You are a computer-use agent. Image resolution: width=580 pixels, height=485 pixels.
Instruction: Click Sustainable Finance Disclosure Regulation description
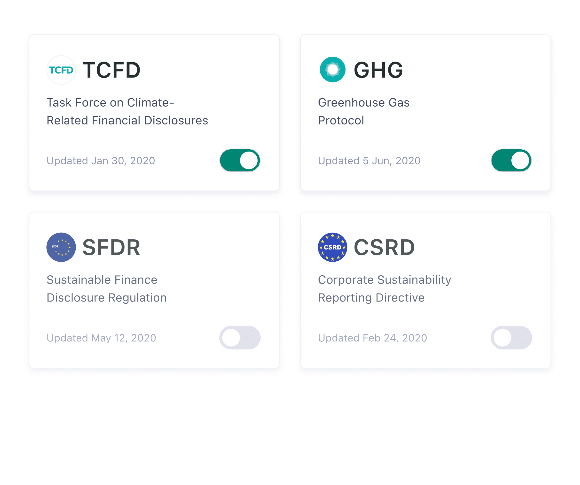(107, 289)
